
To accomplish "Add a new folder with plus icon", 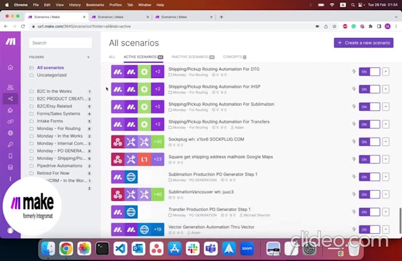I will point(88,57).
